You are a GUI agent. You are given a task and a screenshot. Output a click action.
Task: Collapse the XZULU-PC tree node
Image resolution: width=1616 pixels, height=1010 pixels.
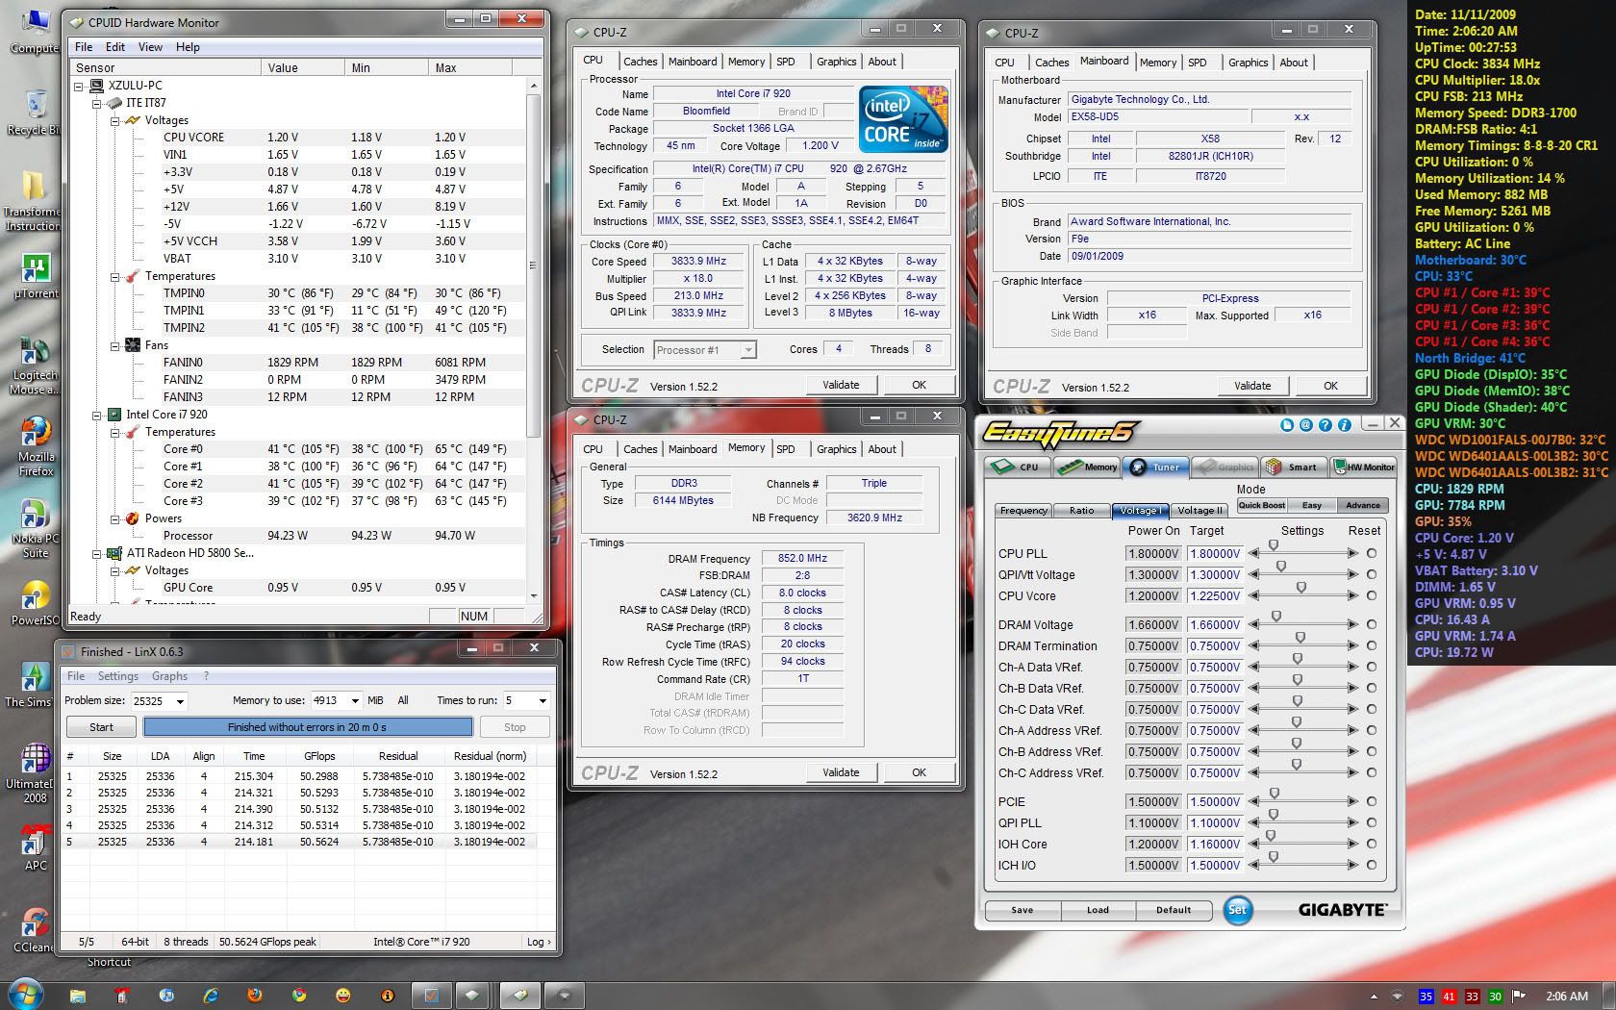tap(80, 86)
